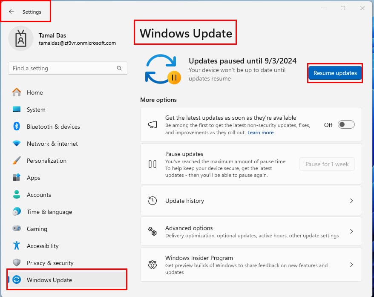Image resolution: width=374 pixels, height=297 pixels.
Task: Maximize the Settings window
Action: (343, 8)
